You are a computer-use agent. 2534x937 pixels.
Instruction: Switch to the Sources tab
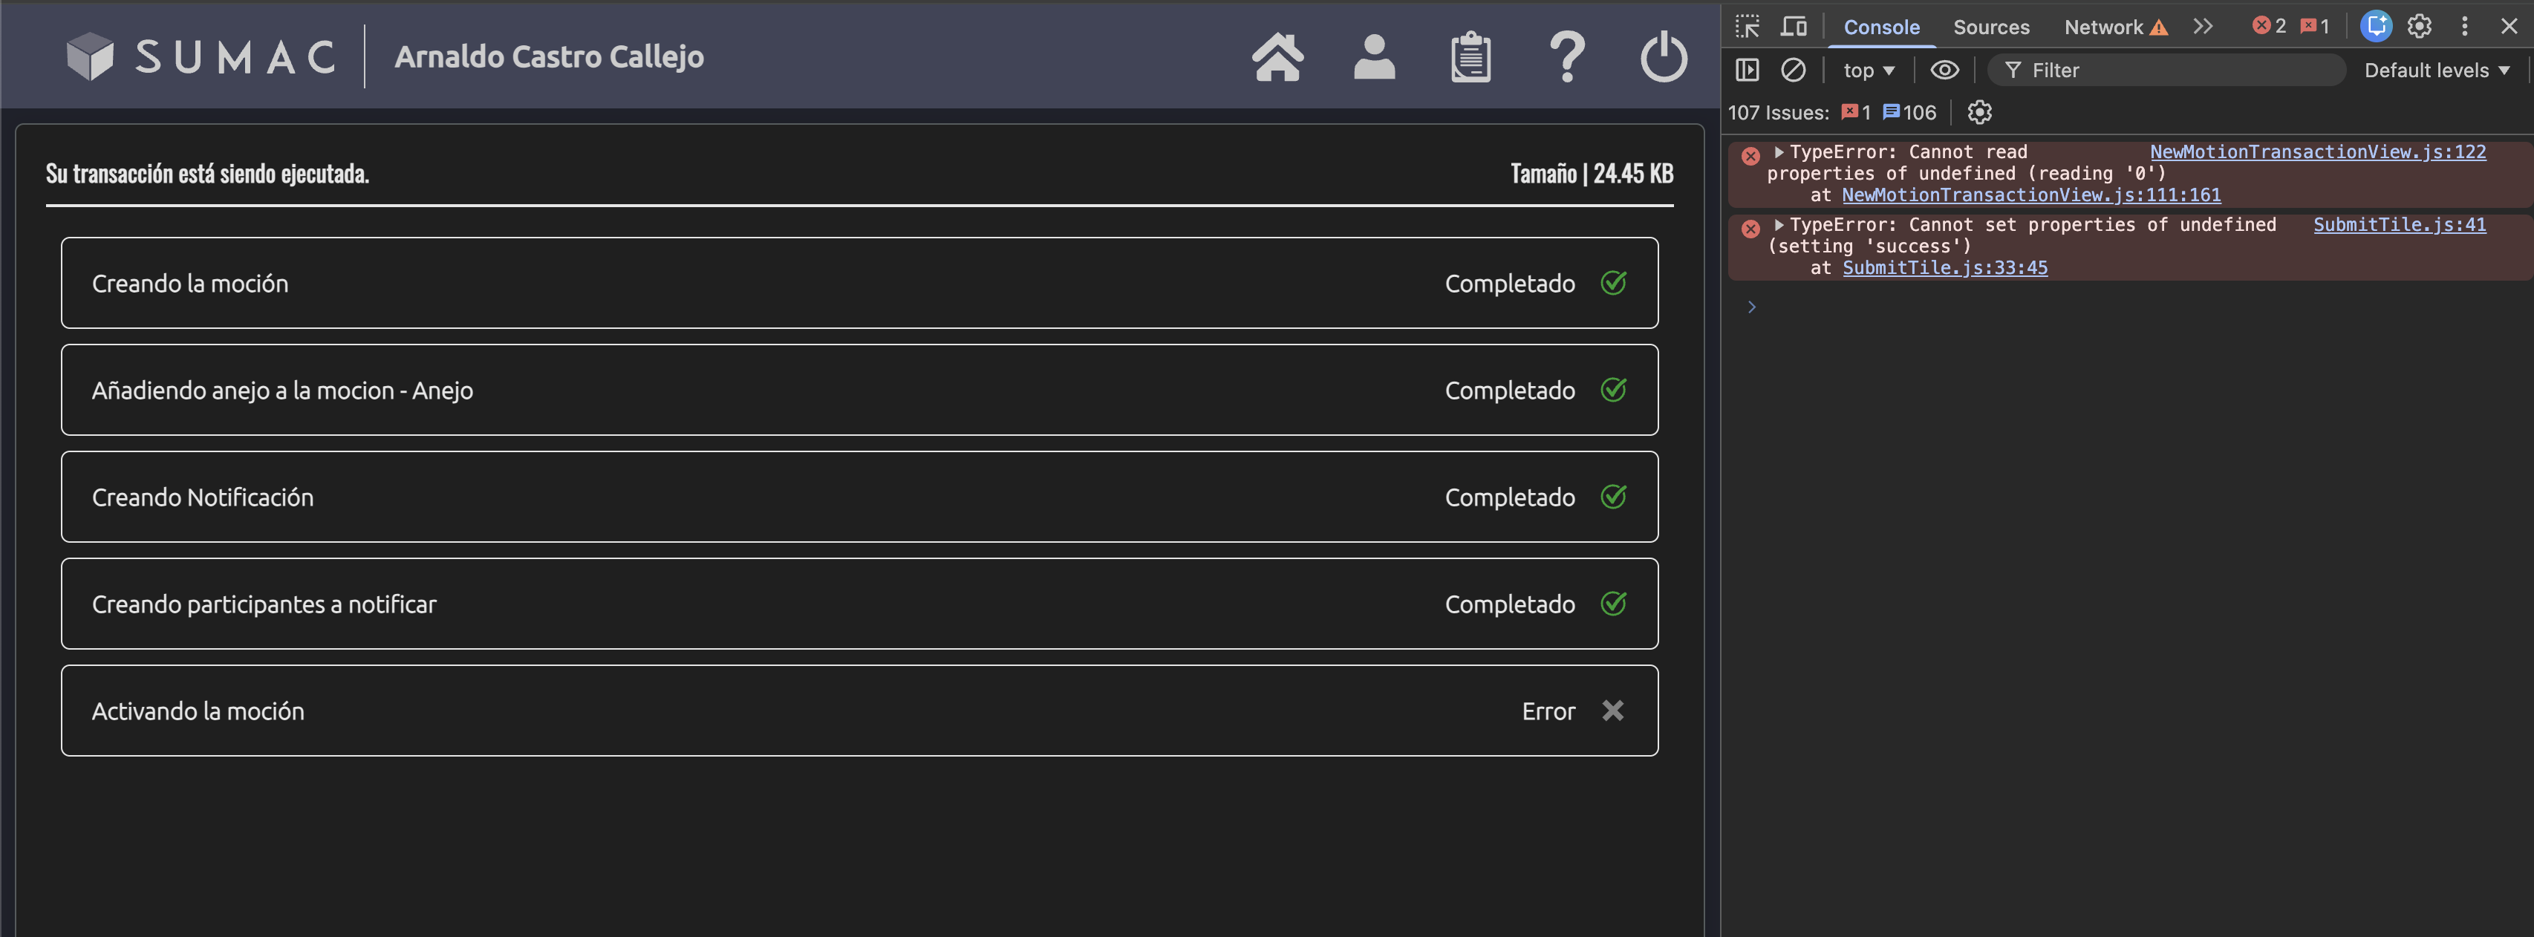point(1990,27)
